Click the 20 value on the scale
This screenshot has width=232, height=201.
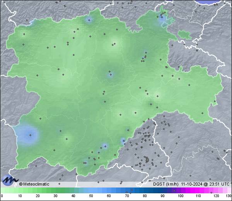38,196
